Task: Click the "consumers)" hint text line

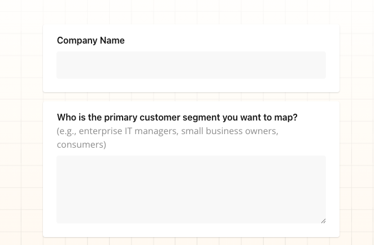Action: 81,145
